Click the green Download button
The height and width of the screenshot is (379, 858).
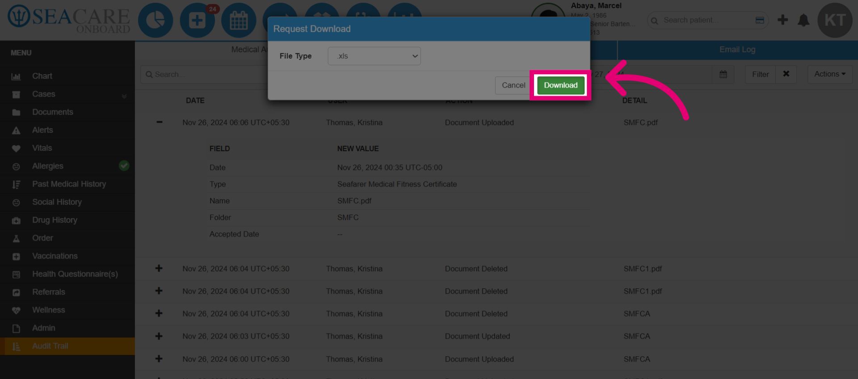click(560, 85)
